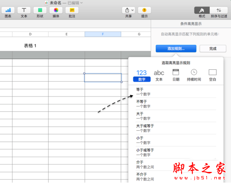Click the selected cell in column F

click(x=103, y=78)
